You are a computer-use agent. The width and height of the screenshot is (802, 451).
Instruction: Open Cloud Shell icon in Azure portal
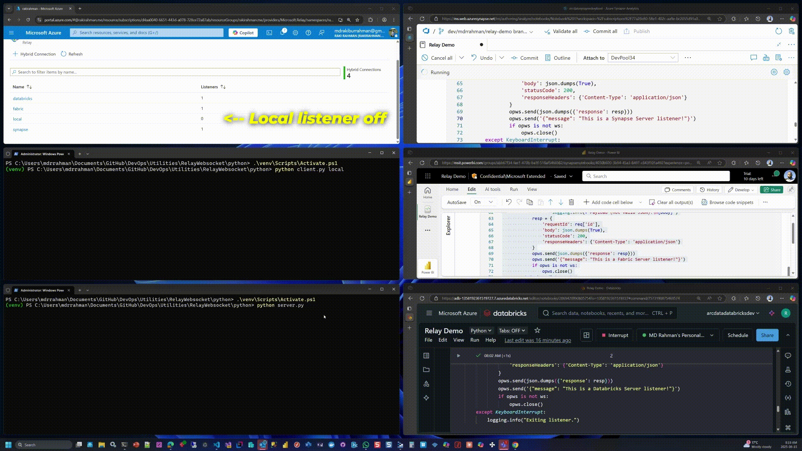[x=269, y=33]
